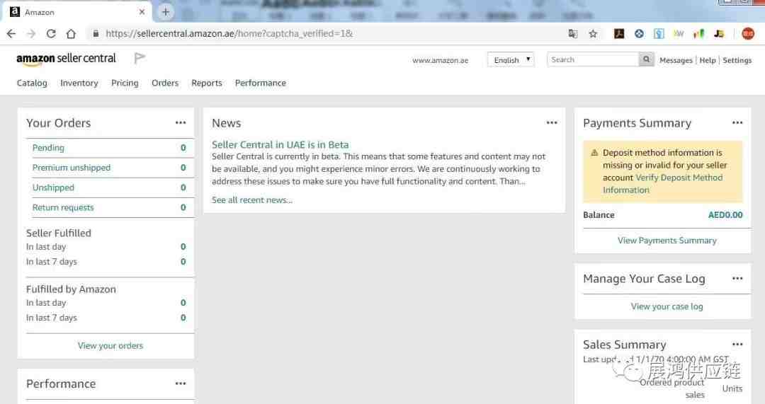Click the browser back arrow
Image resolution: width=765 pixels, height=404 pixels.
[11, 34]
